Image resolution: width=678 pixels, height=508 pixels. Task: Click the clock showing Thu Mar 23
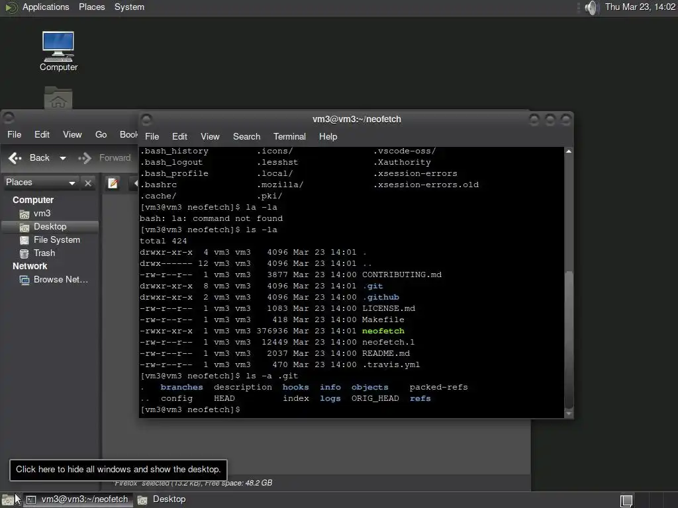coord(640,7)
